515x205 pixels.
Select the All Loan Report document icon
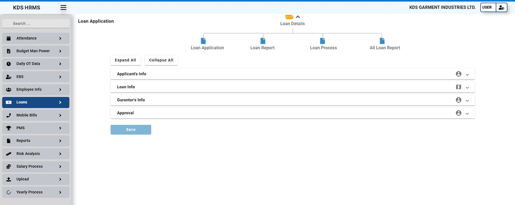382,41
